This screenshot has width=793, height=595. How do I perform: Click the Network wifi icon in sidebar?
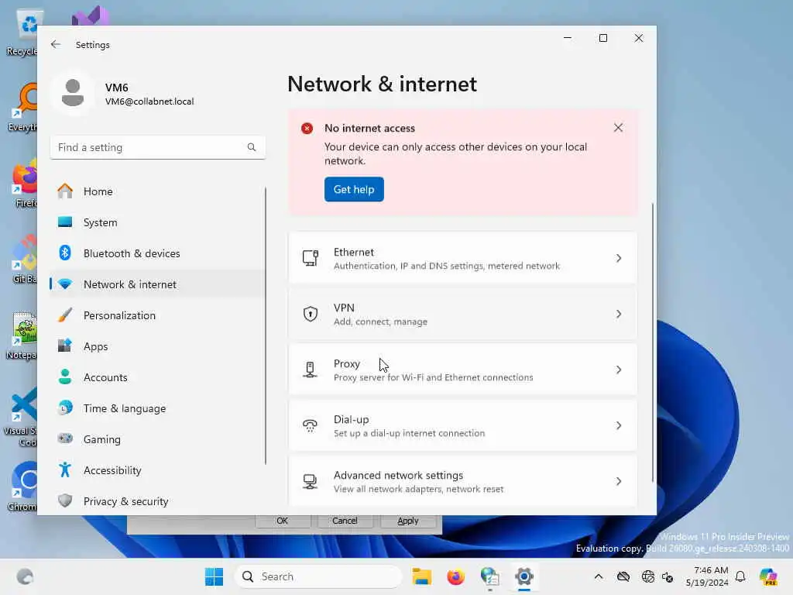click(65, 284)
